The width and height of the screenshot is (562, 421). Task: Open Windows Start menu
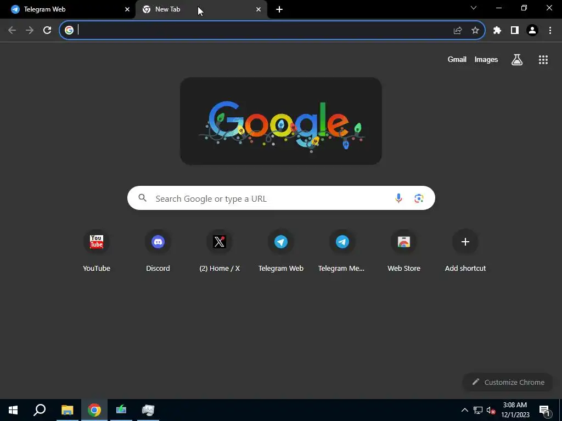tap(13, 410)
